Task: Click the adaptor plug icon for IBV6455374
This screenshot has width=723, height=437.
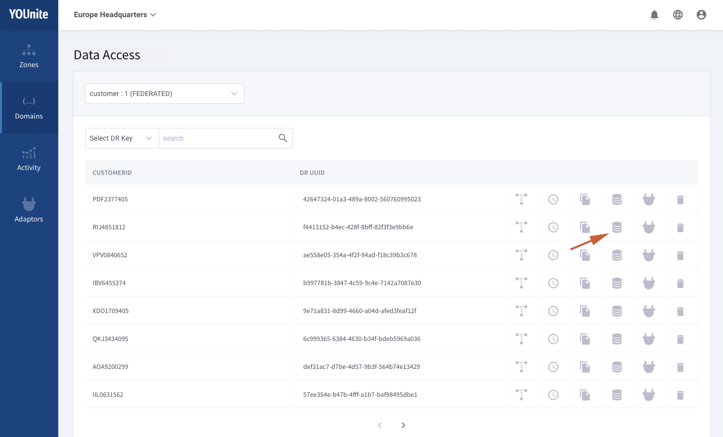Action: pos(649,283)
